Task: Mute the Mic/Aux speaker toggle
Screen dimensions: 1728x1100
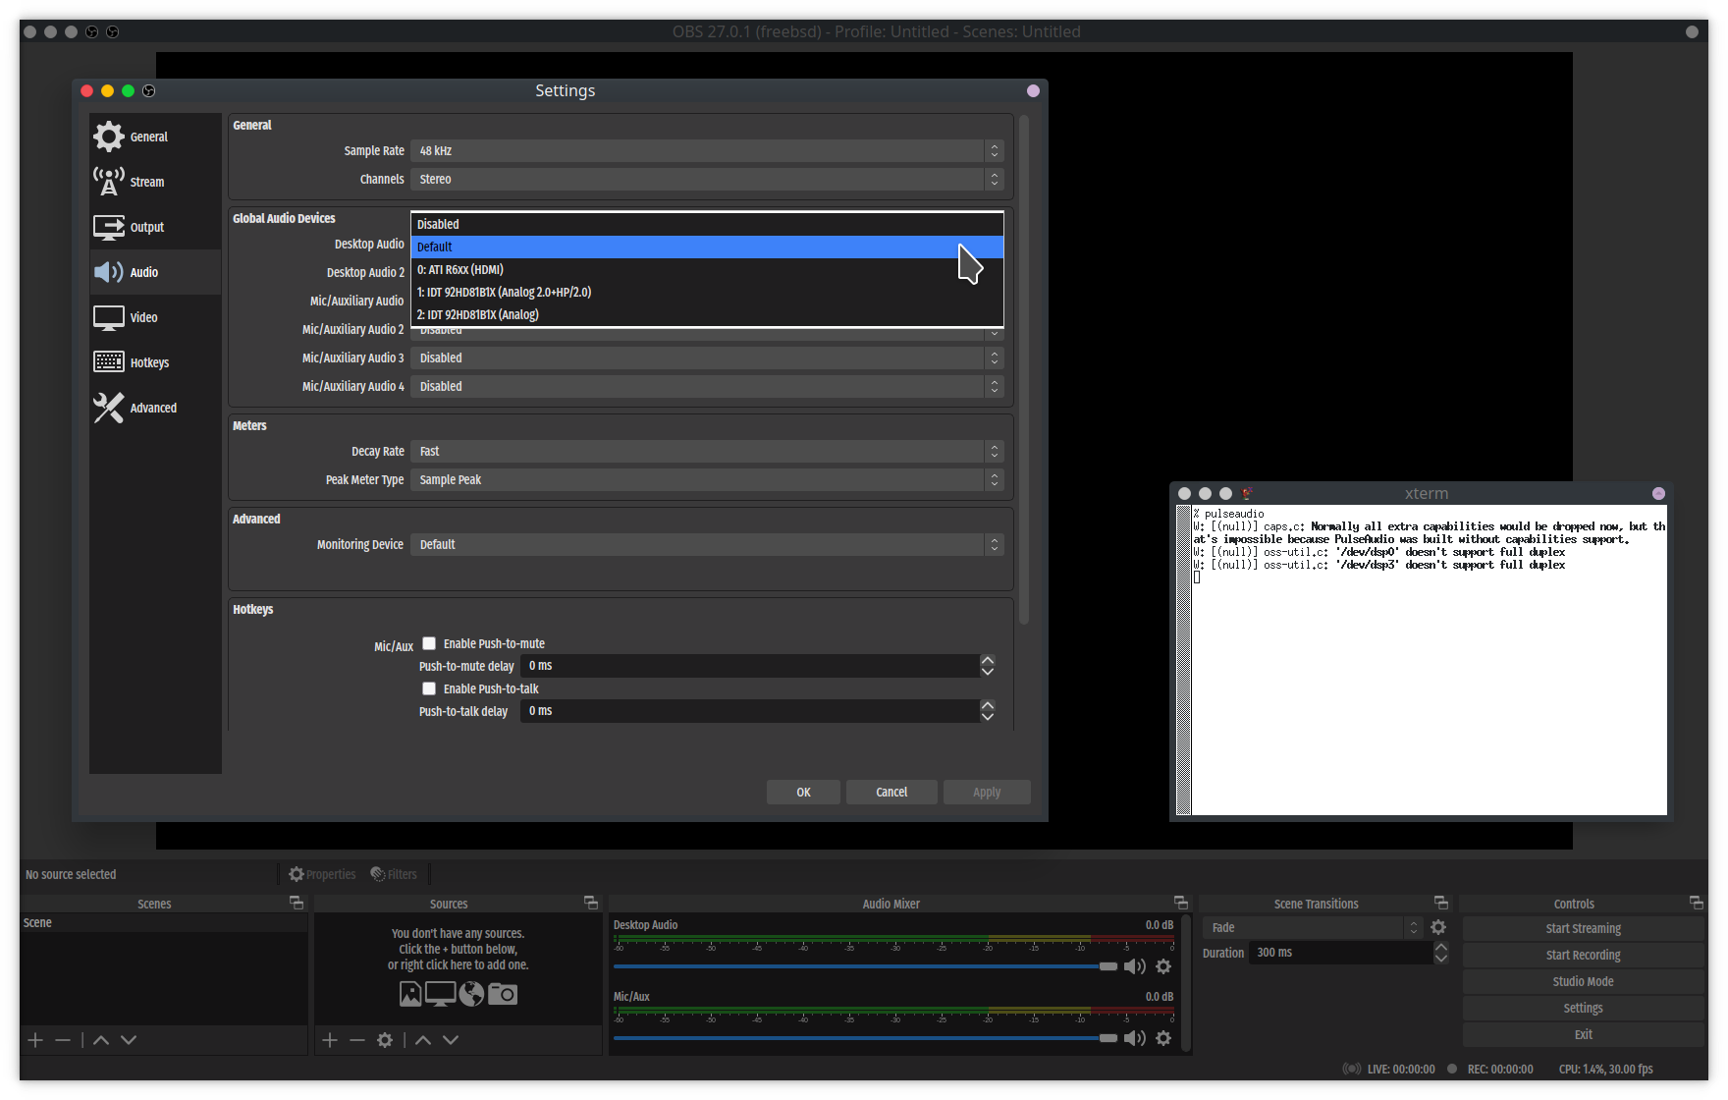Action: 1134,1038
